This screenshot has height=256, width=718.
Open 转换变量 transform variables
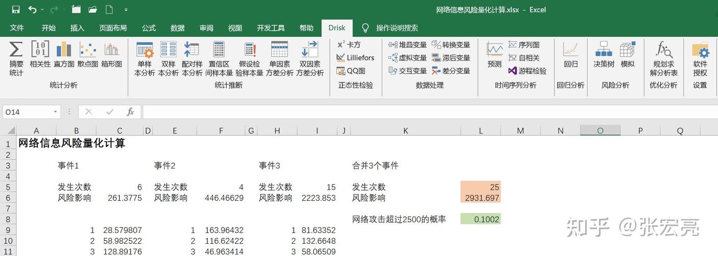tap(451, 45)
